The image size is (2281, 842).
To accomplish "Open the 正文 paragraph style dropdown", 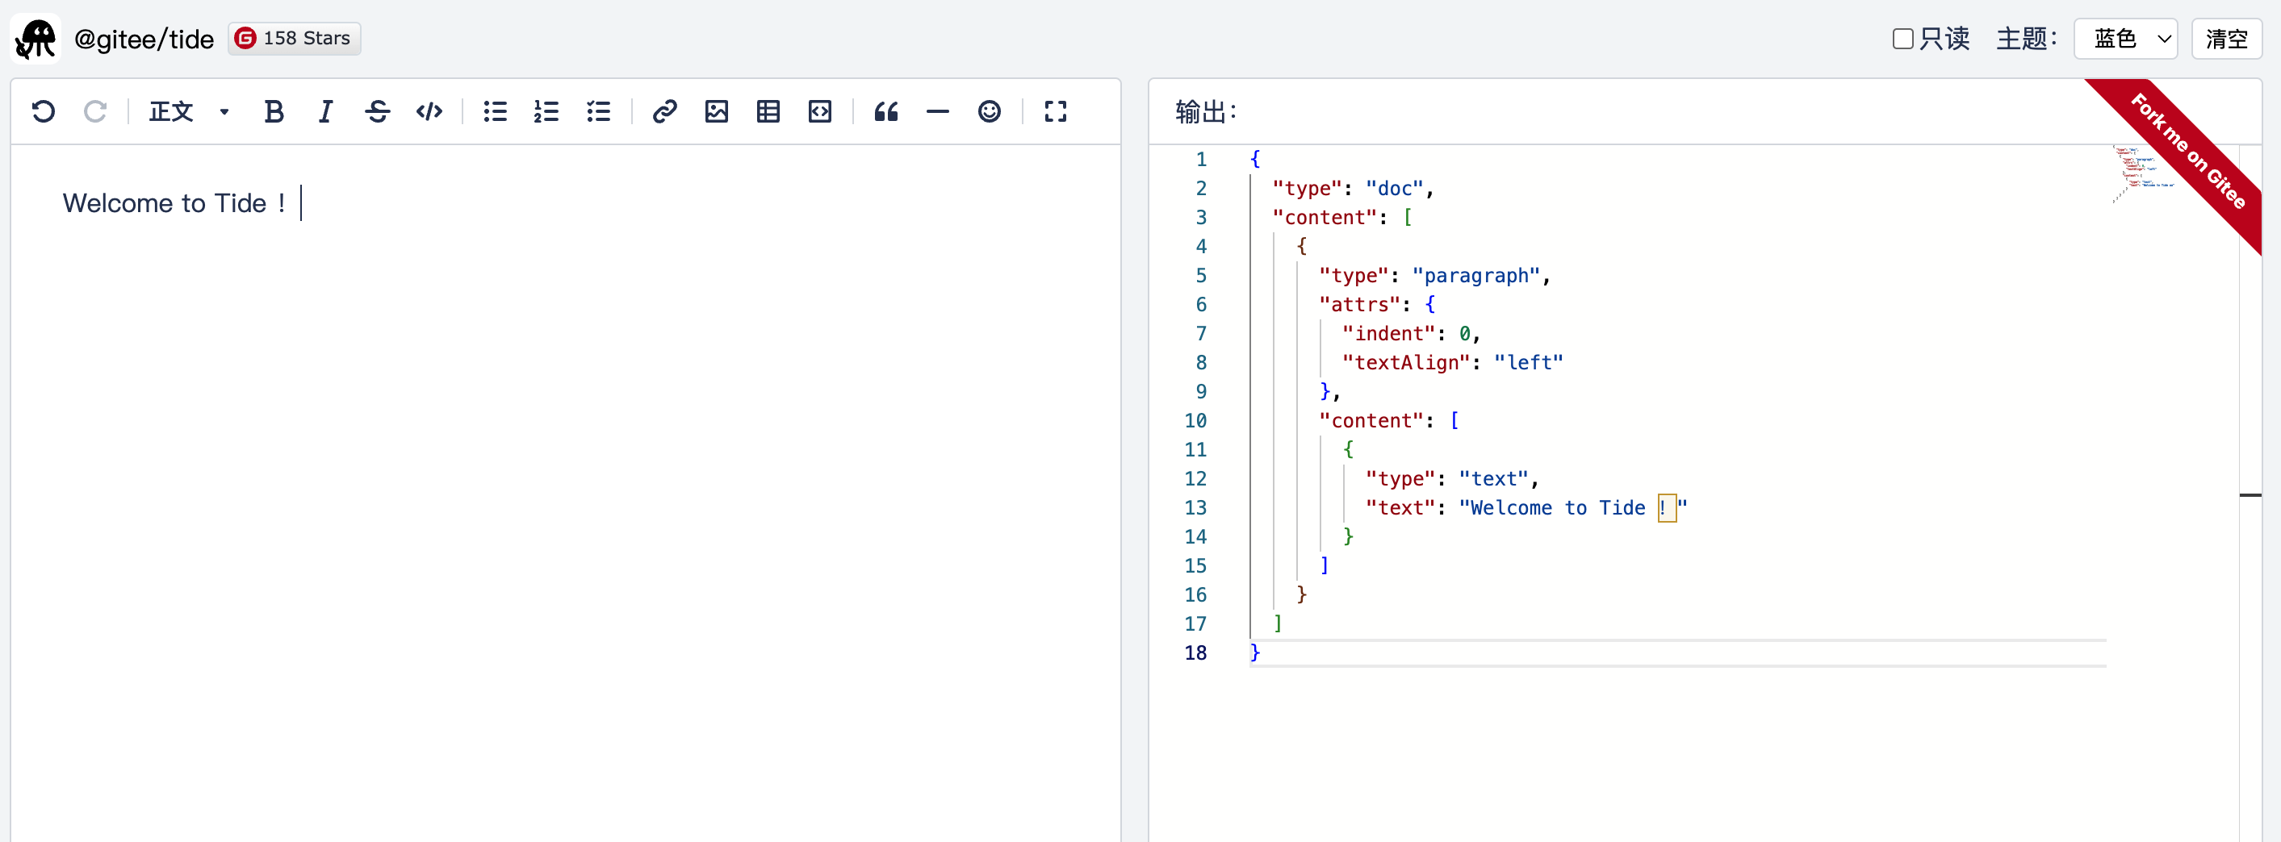I will point(189,111).
